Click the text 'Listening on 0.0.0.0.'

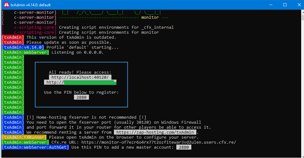click(77, 52)
